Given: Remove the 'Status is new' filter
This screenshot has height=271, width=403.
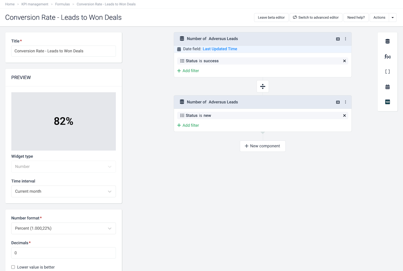Looking at the screenshot, I should [x=344, y=116].
